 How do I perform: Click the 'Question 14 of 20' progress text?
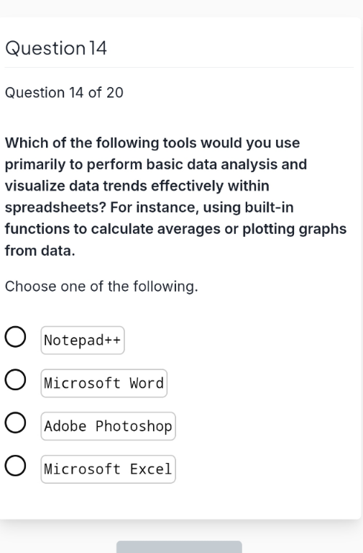tap(64, 93)
